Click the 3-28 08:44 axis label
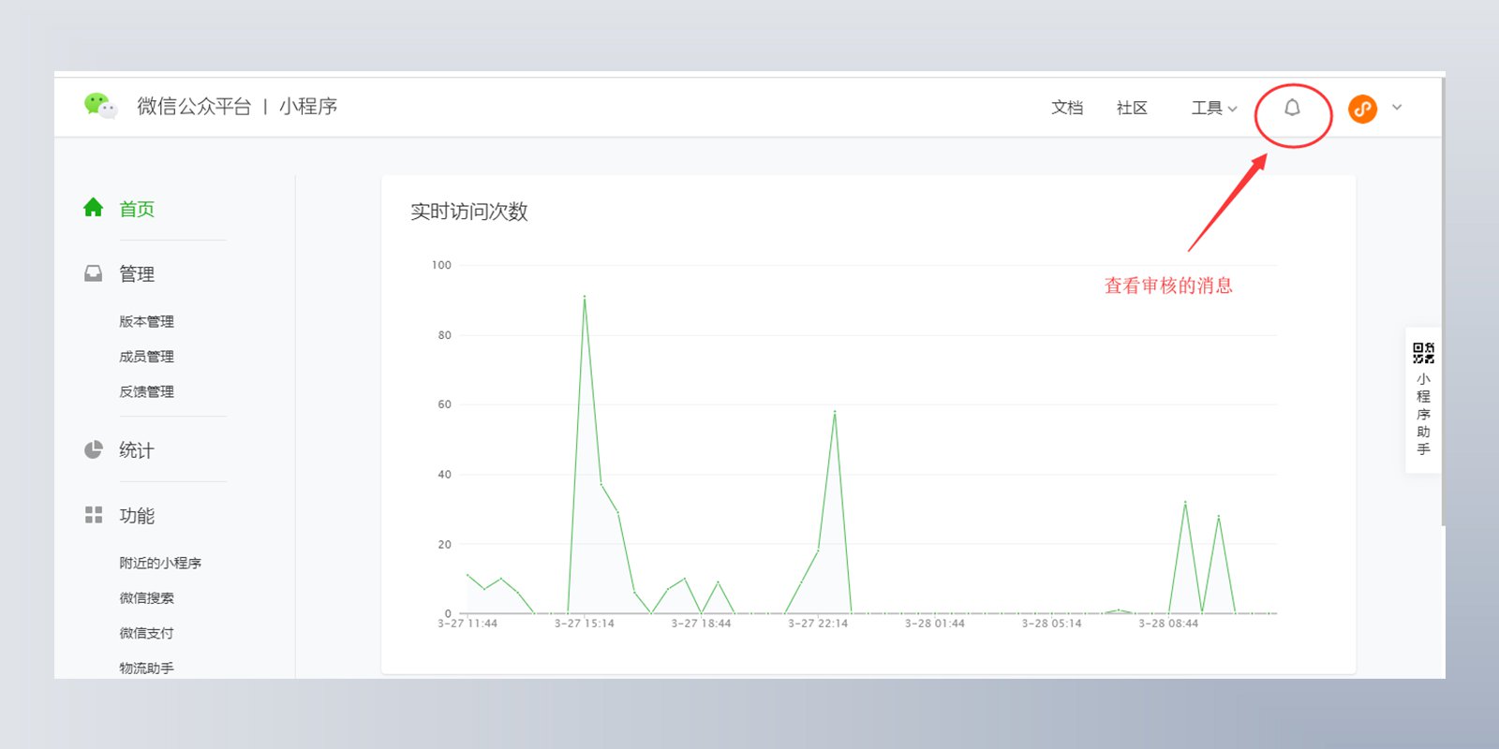Screen dimensions: 1499x749 coord(1168,624)
